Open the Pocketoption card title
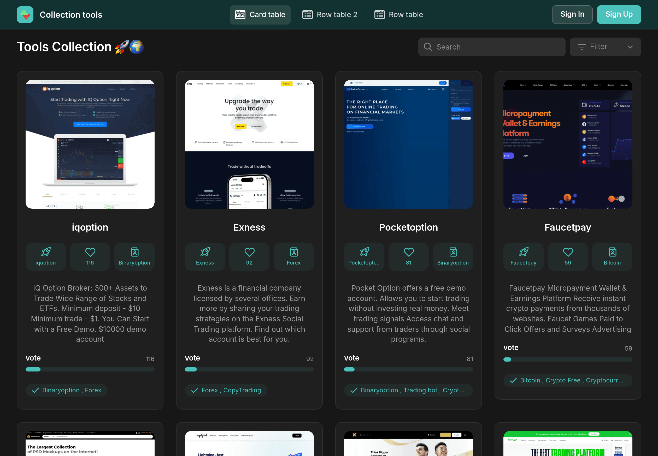The height and width of the screenshot is (456, 658). pos(408,227)
